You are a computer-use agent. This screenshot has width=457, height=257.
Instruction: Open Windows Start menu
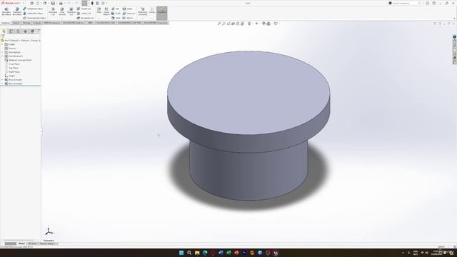(x=181, y=253)
